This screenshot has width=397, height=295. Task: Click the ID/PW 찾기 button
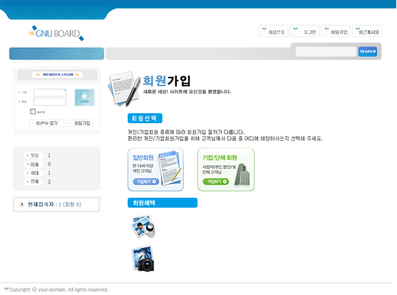(46, 123)
